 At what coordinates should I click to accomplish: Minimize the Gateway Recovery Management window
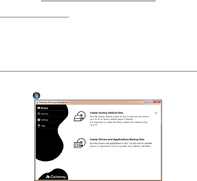(x=146, y=102)
